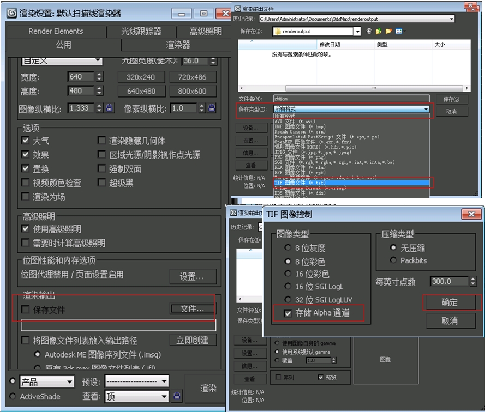The width and height of the screenshot is (485, 412).
Task: Click the back arrow in save dialog toolbar
Action: click(369, 32)
